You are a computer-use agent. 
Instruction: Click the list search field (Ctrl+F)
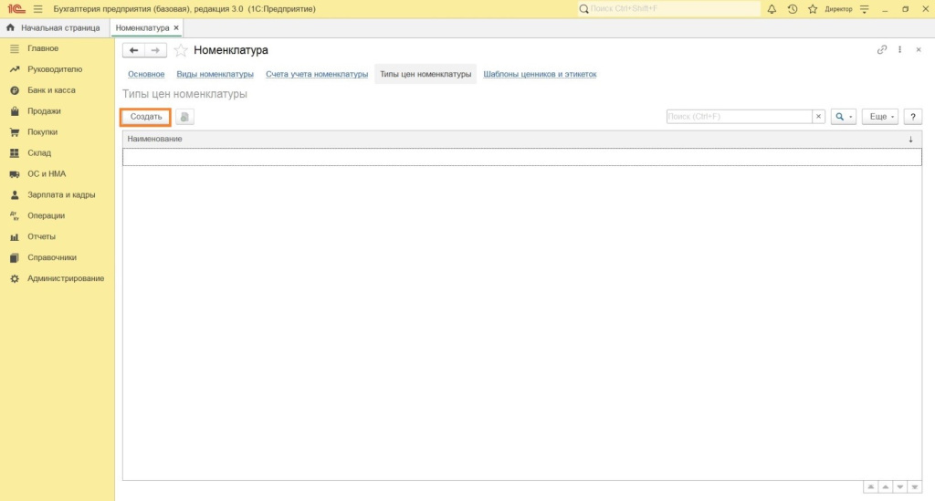tap(739, 117)
